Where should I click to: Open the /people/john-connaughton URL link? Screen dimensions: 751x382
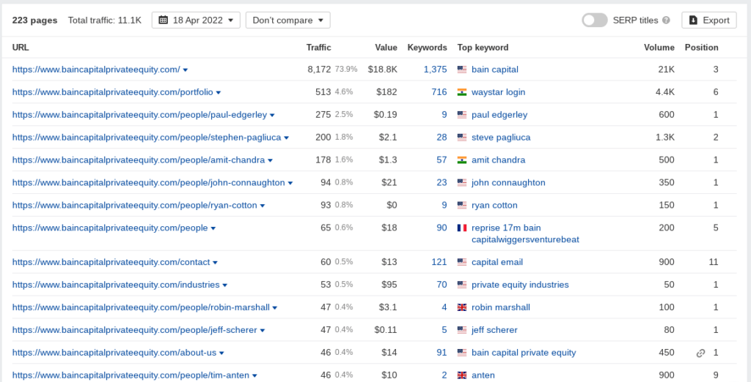[148, 183]
